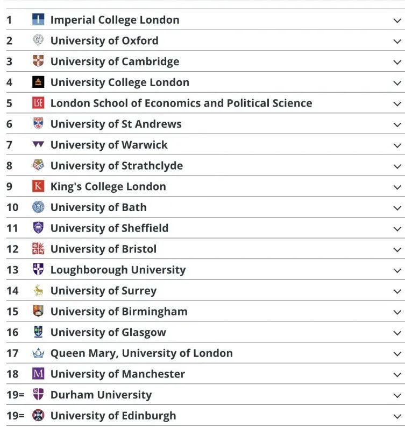405x427 pixels.
Task: Click the University of Cambridge shield icon
Action: coord(38,61)
